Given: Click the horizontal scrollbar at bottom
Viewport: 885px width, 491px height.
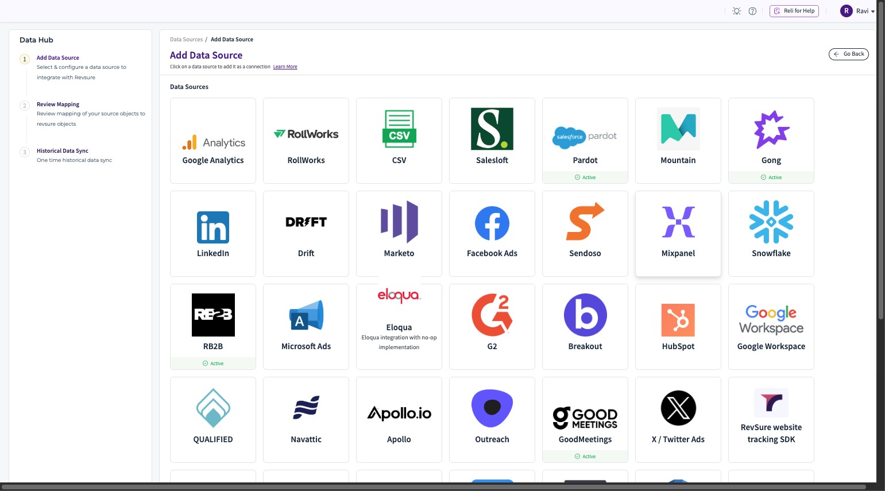Looking at the screenshot, I should [434, 487].
